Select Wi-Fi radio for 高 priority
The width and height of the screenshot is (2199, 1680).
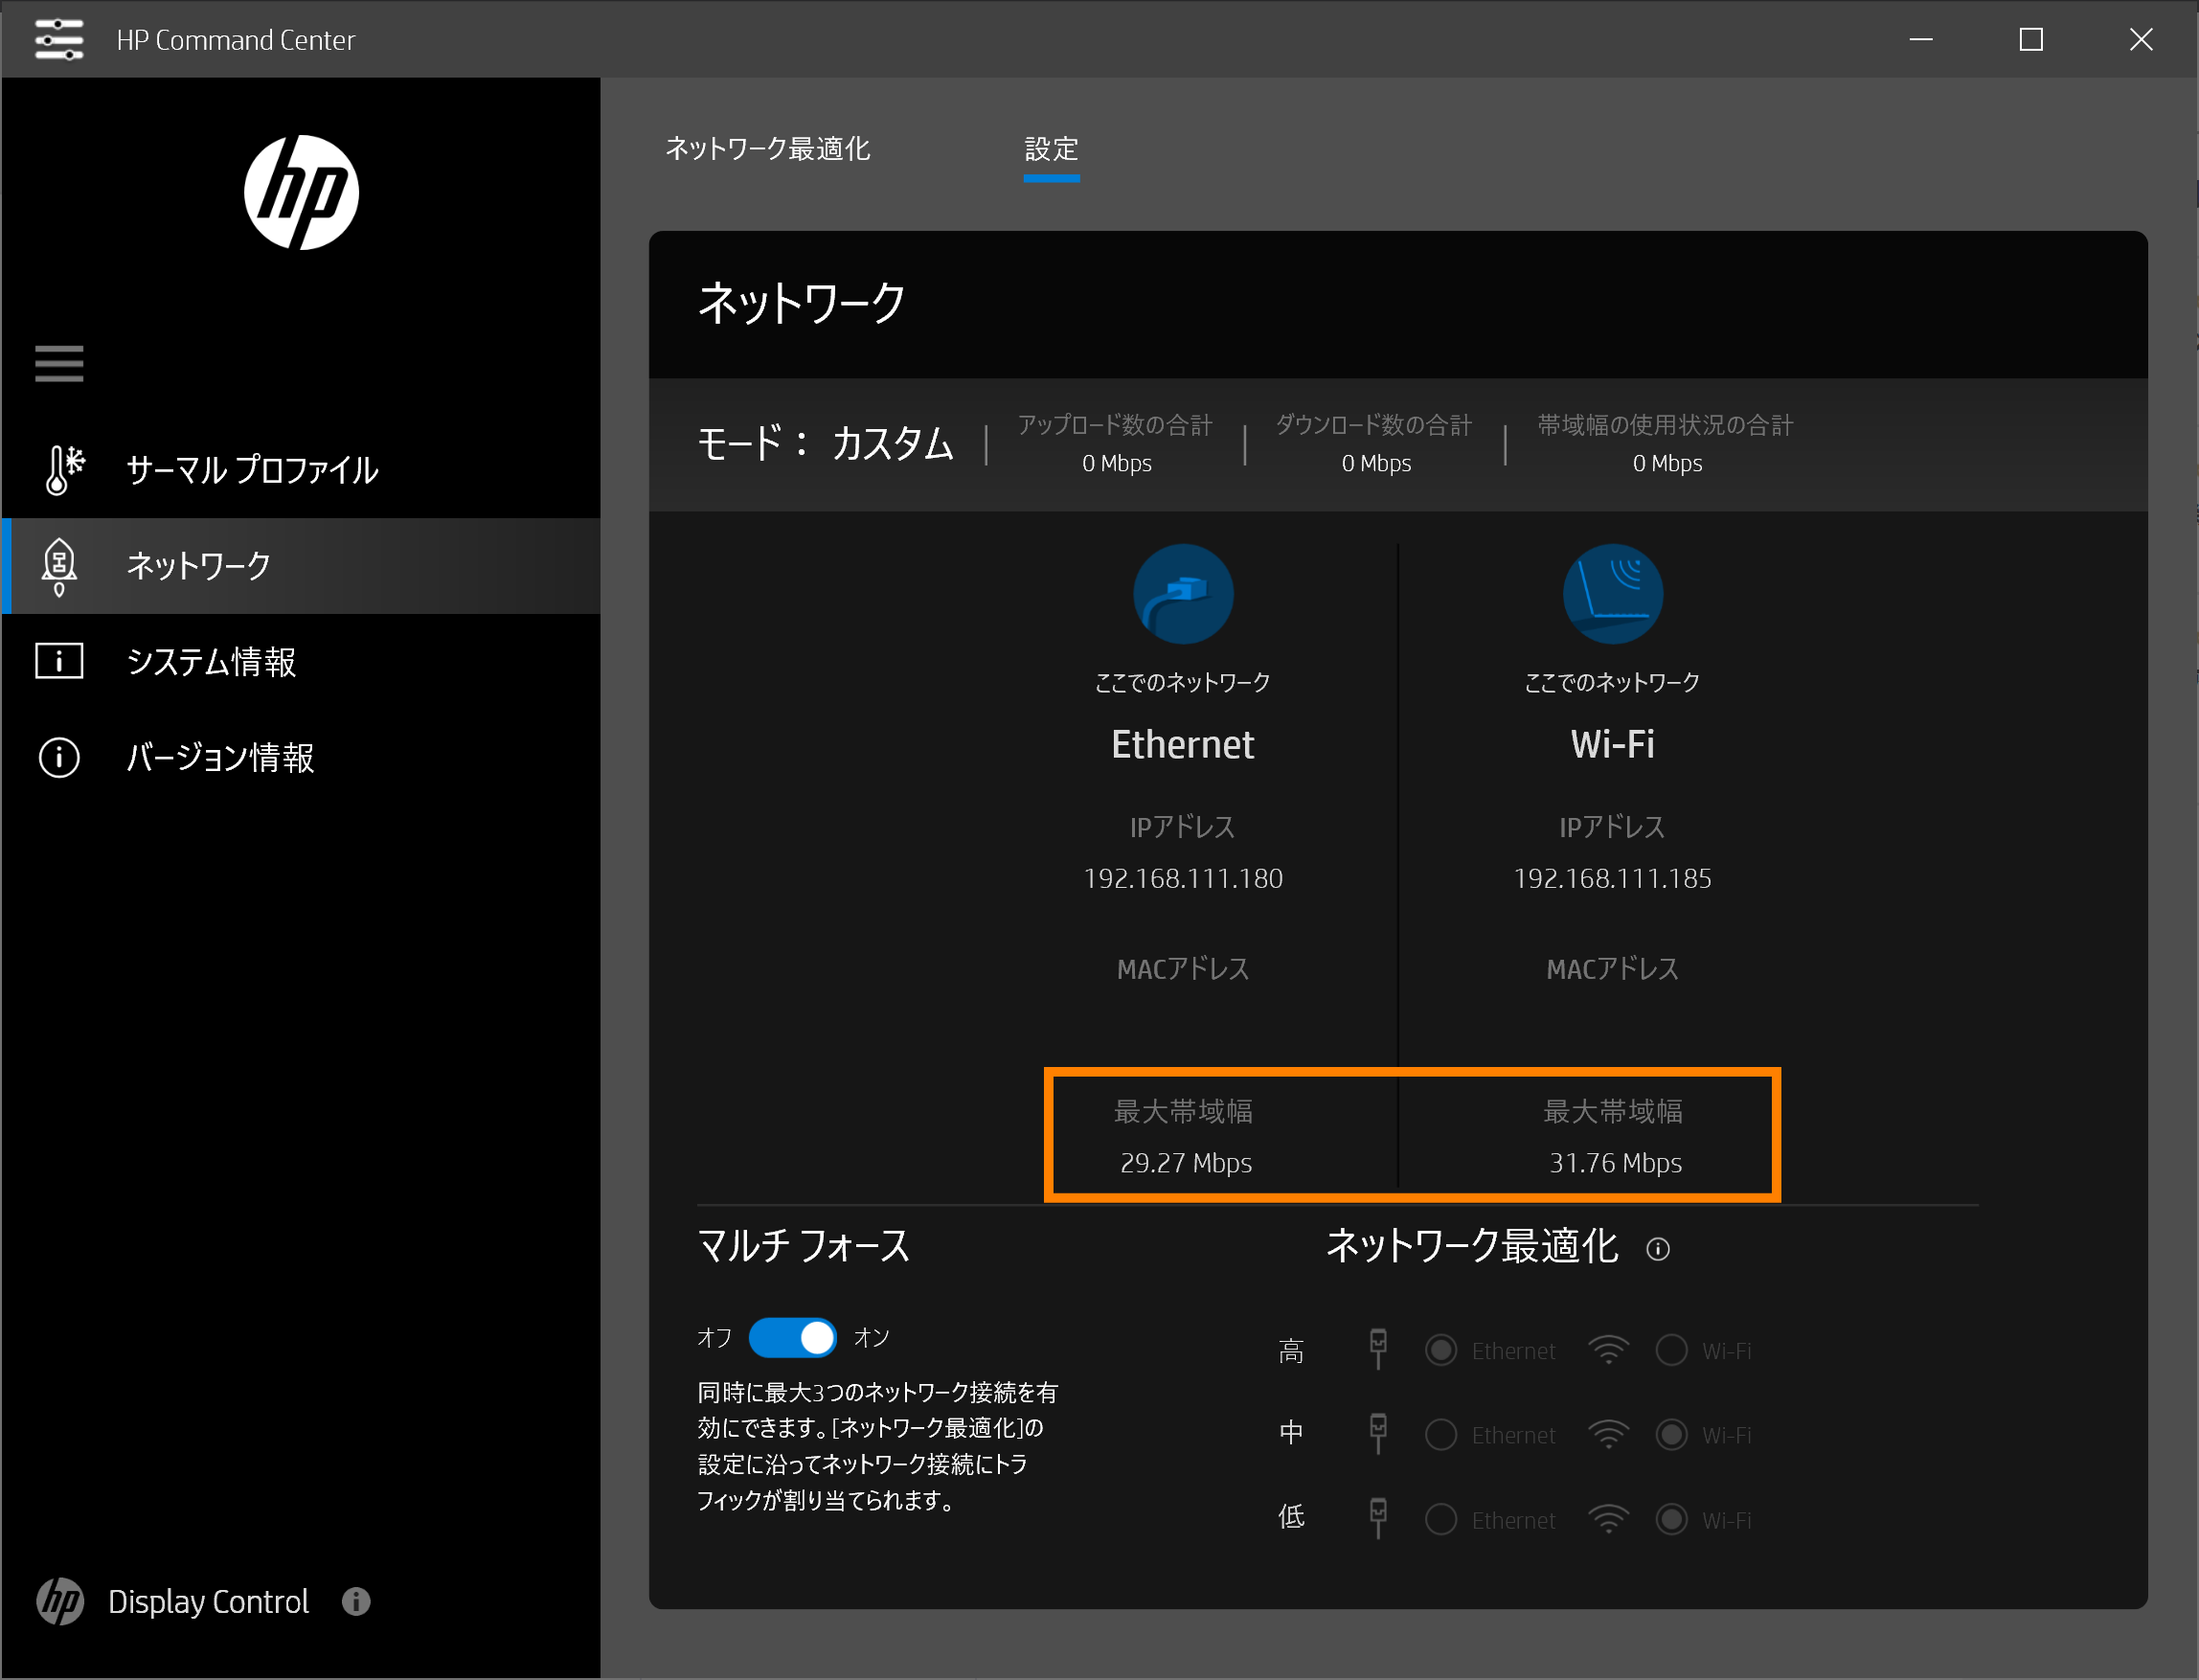(x=1671, y=1351)
